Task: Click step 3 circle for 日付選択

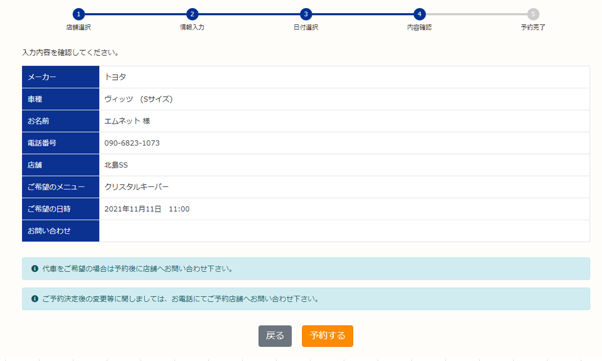Action: point(306,14)
